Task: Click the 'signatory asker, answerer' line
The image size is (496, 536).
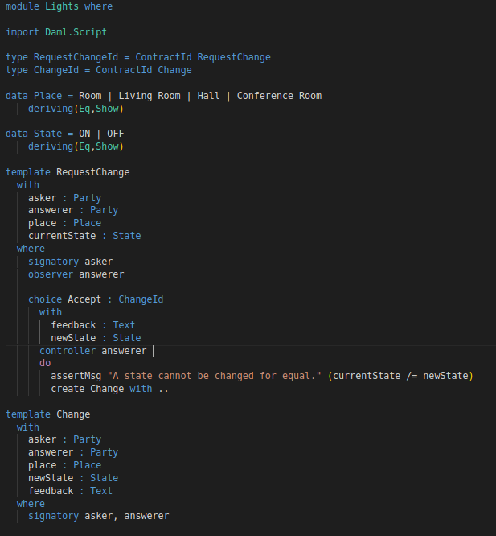Action: [98, 516]
